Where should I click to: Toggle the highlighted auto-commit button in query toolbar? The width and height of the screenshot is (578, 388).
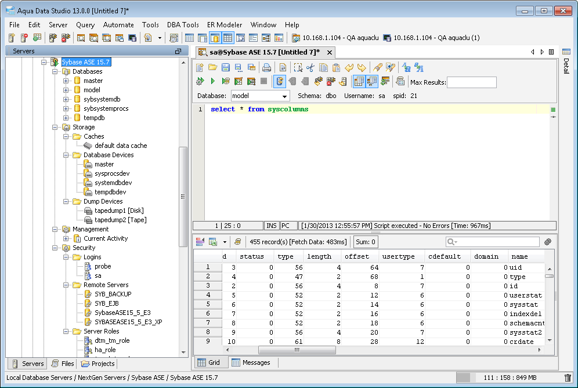279,81
